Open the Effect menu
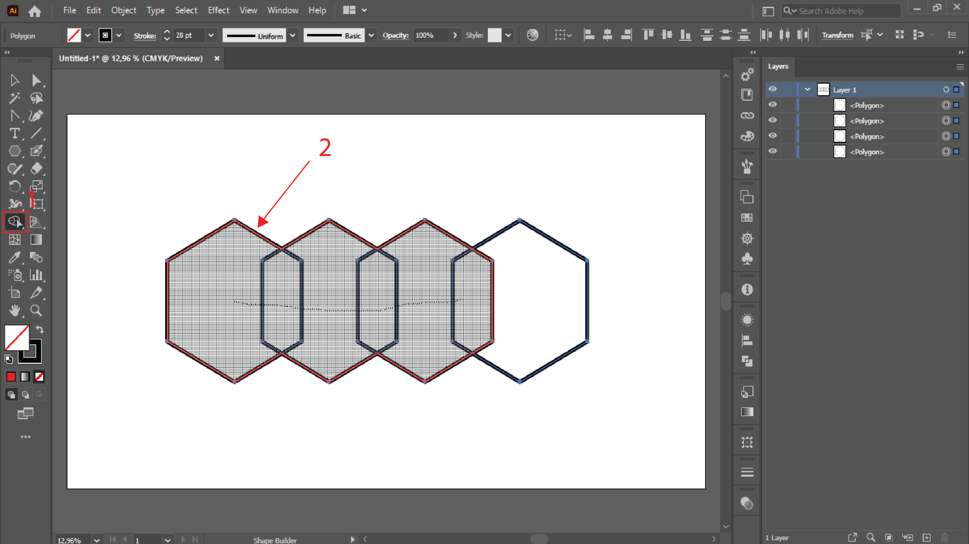Viewport: 969px width, 544px height. 218,10
